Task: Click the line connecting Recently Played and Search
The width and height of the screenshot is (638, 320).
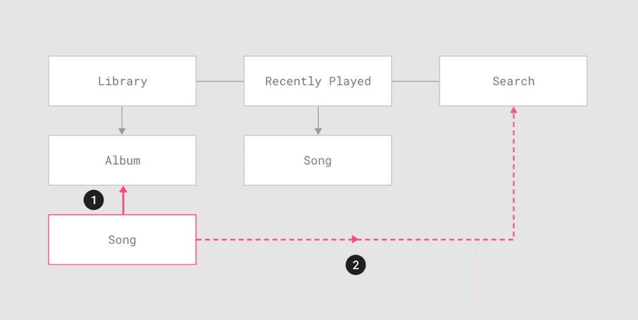Action: 415,81
